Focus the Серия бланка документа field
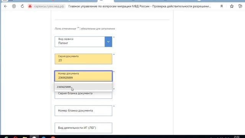245x138 pixels. pos(83,95)
